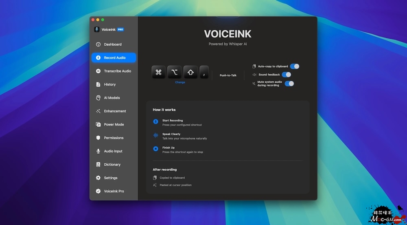Click the Audio Input microphone icon
This screenshot has width=407, height=225.
coord(98,151)
